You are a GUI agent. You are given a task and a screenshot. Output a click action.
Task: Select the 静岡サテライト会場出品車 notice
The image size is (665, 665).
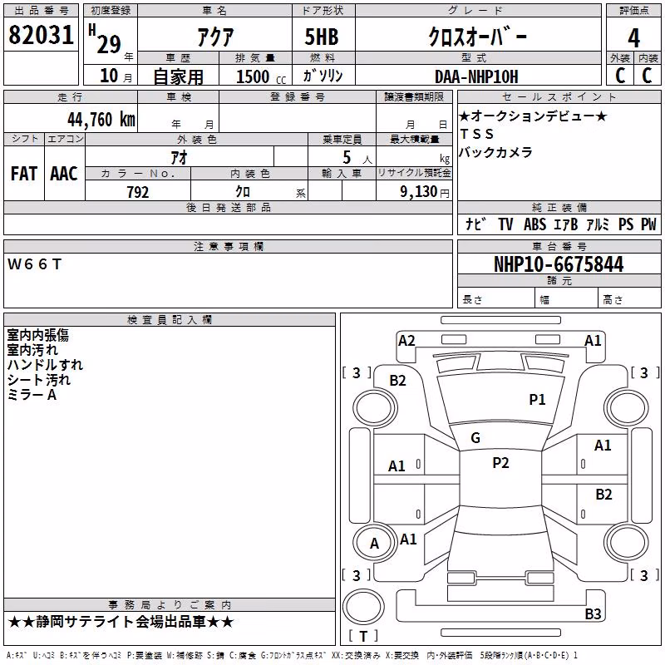coord(121,622)
